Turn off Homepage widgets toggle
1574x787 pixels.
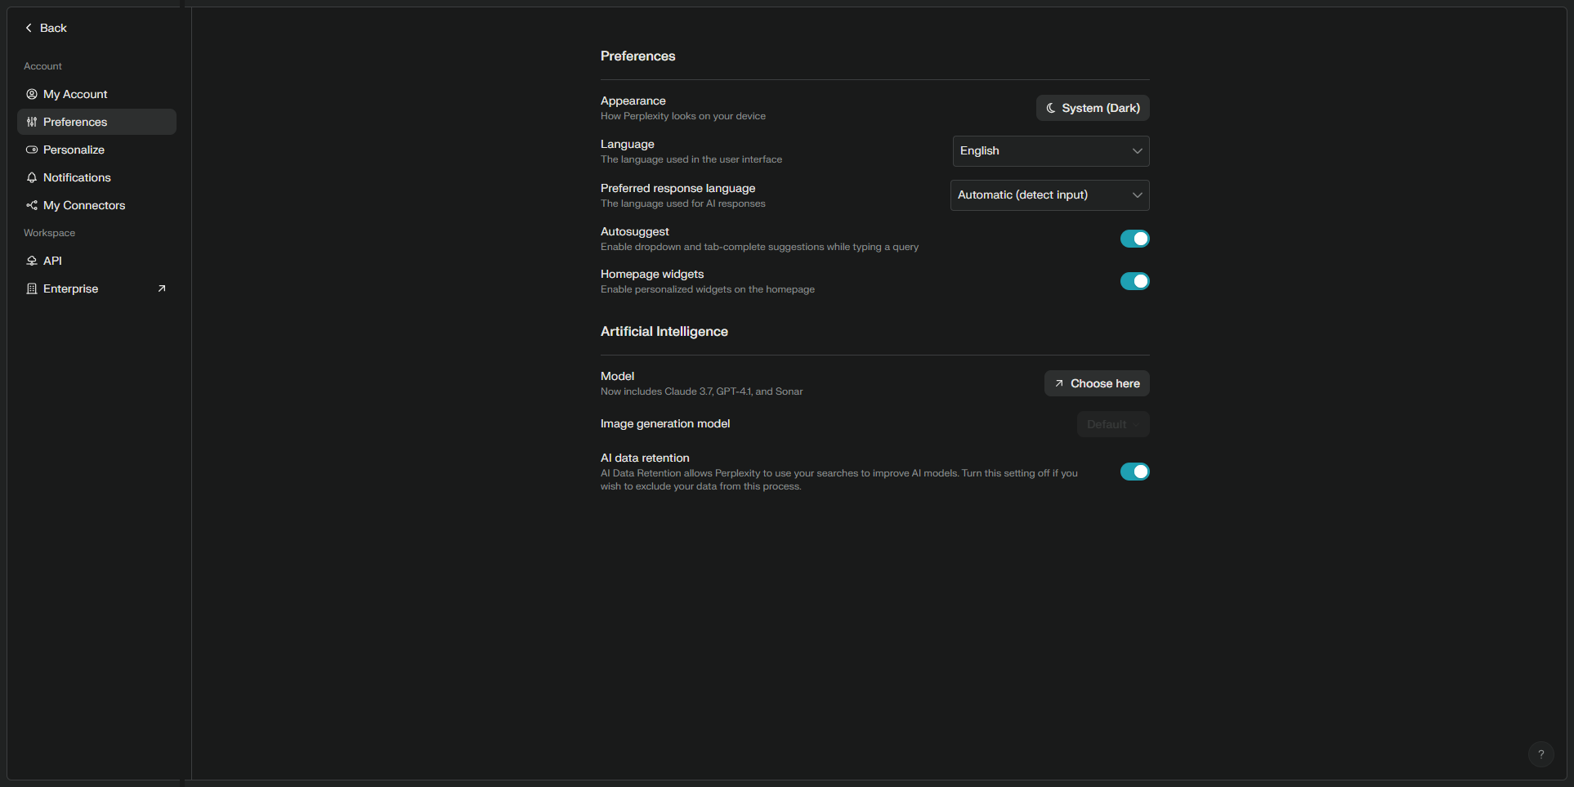click(1134, 281)
